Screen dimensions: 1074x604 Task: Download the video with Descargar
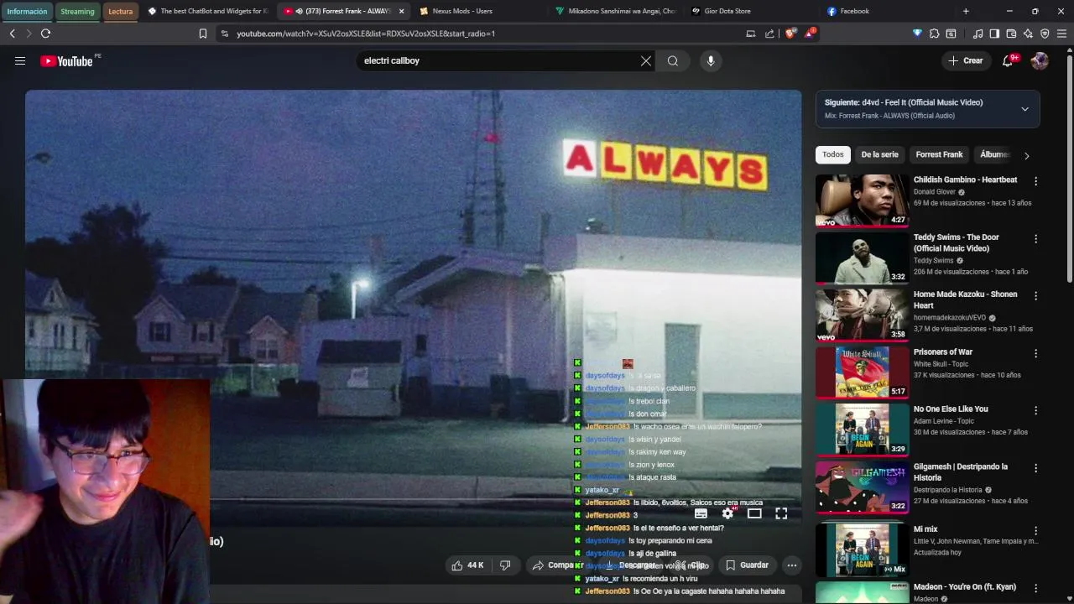click(631, 565)
